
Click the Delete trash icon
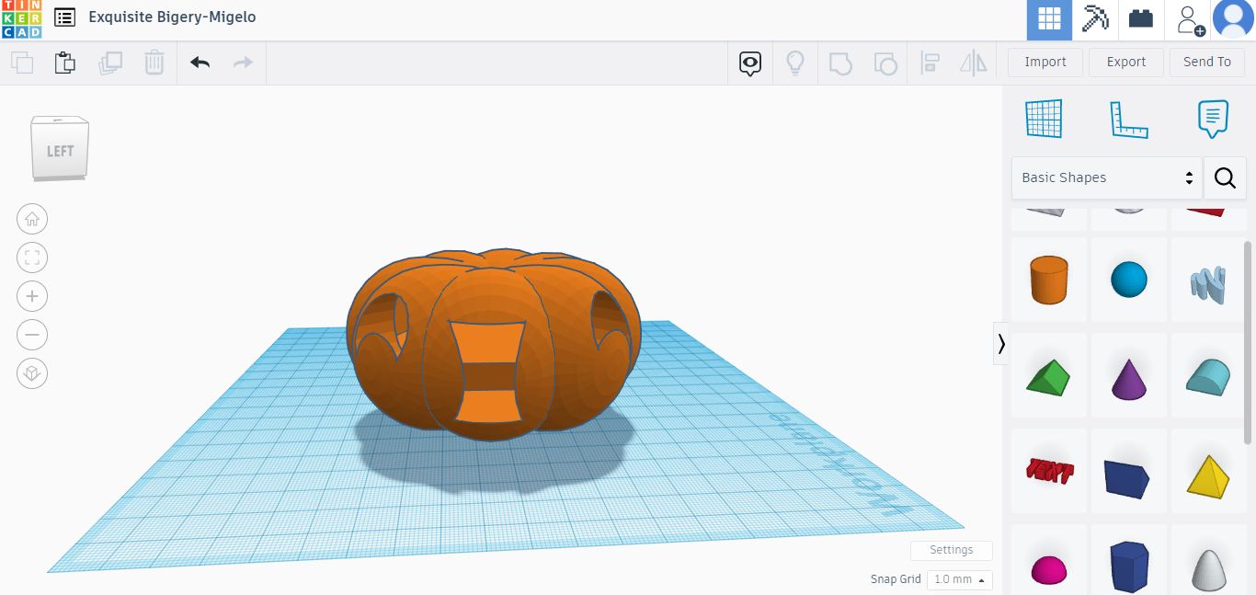point(154,63)
